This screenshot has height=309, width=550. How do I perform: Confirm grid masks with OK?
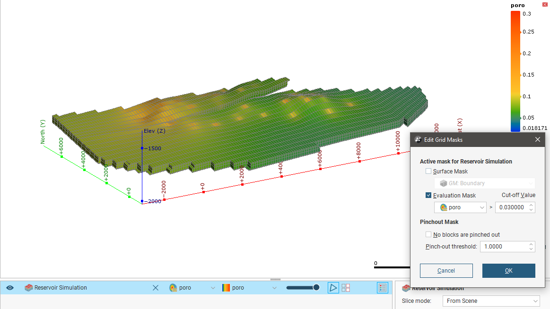508,271
